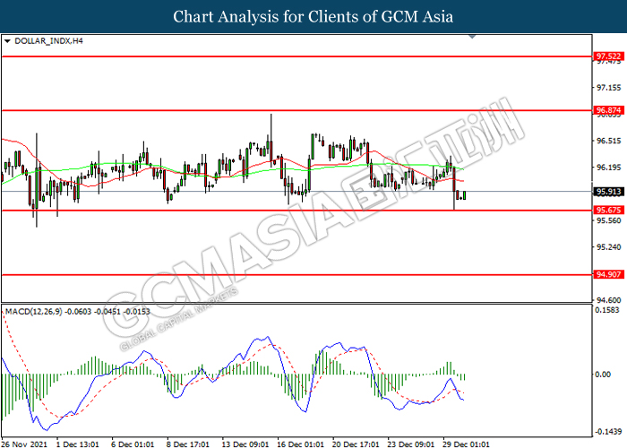Click the chart shift triangle marker
This screenshot has width=627, height=448.
click(472, 37)
